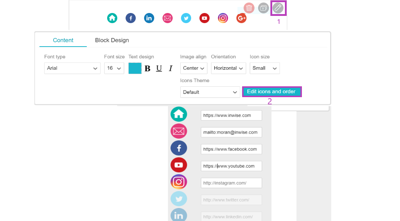Viewport: 400px width, 221px height.
Task: Switch to the Block Design tab
Action: 111,40
